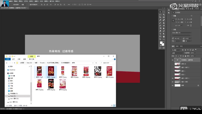Click 老夏 in the Explorer address path

36,63
